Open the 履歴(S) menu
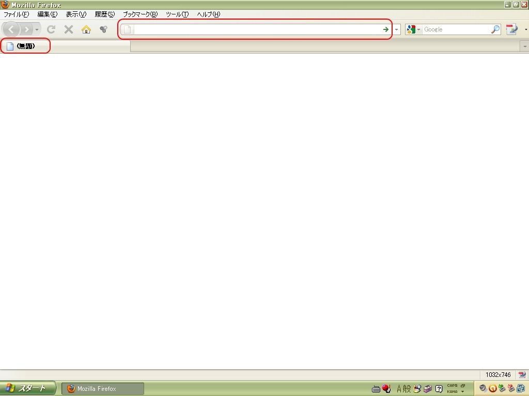The image size is (529, 396). point(104,14)
